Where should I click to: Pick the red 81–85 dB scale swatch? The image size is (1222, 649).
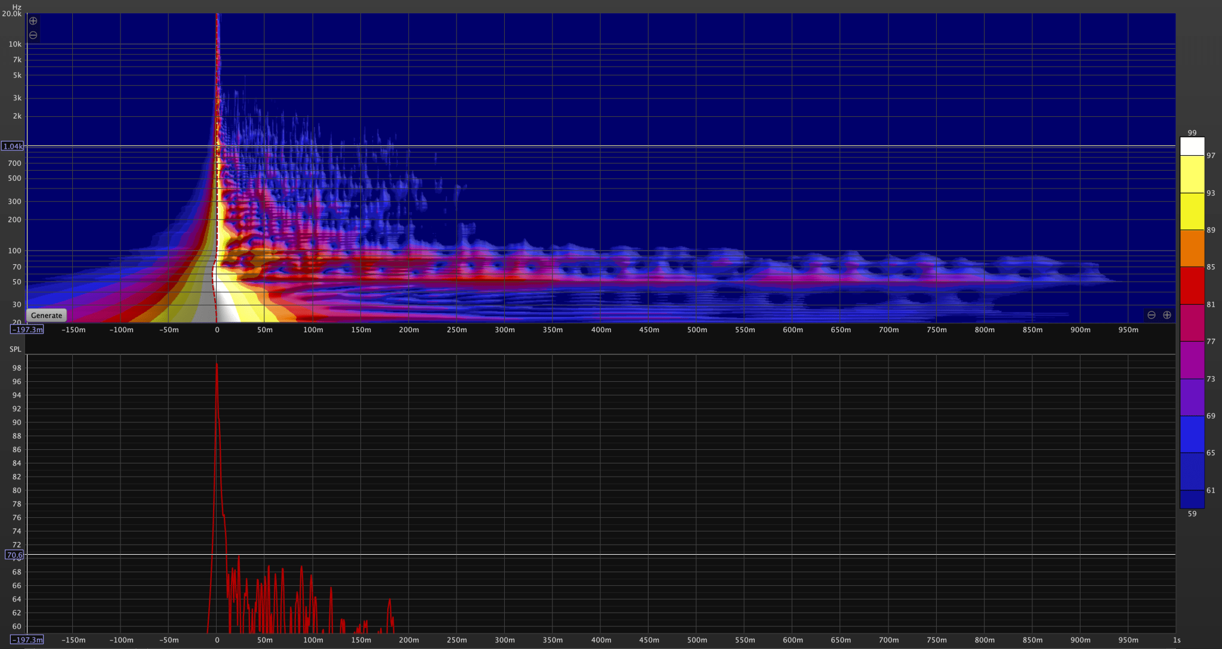coord(1192,286)
